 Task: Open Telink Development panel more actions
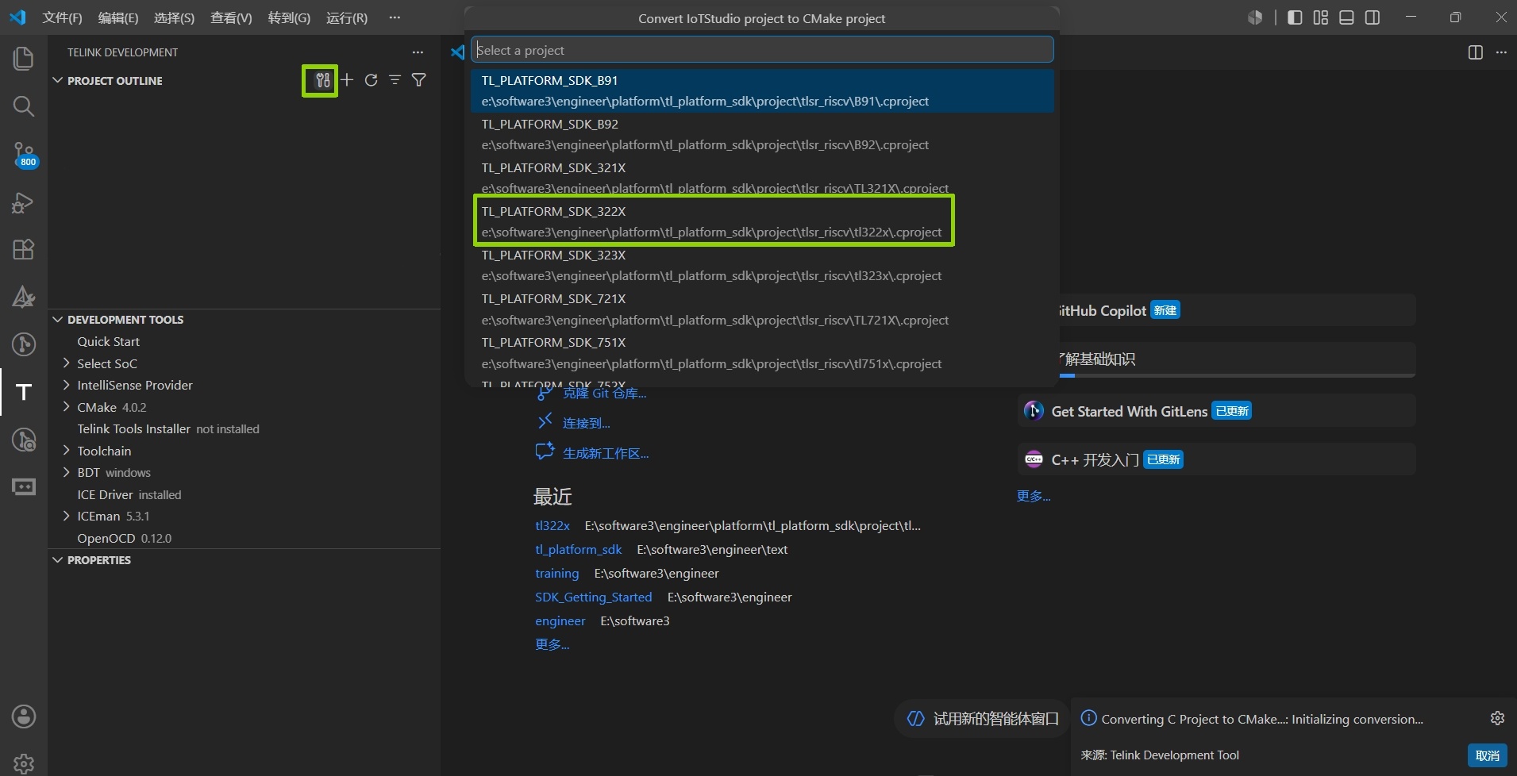pyautogui.click(x=418, y=52)
